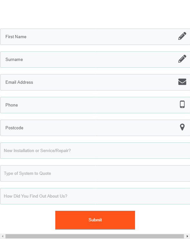Click the pencil icon in Surname field
Screen dimensions: 190x239
coord(182,59)
